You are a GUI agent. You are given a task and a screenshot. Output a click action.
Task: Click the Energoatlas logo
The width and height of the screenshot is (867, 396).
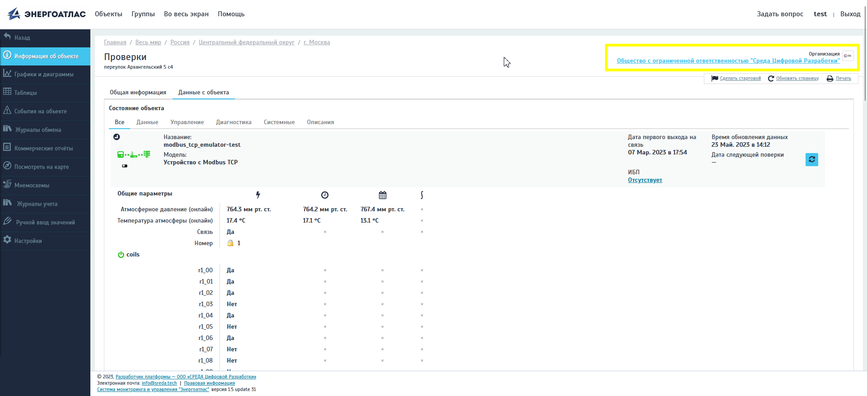click(x=47, y=14)
